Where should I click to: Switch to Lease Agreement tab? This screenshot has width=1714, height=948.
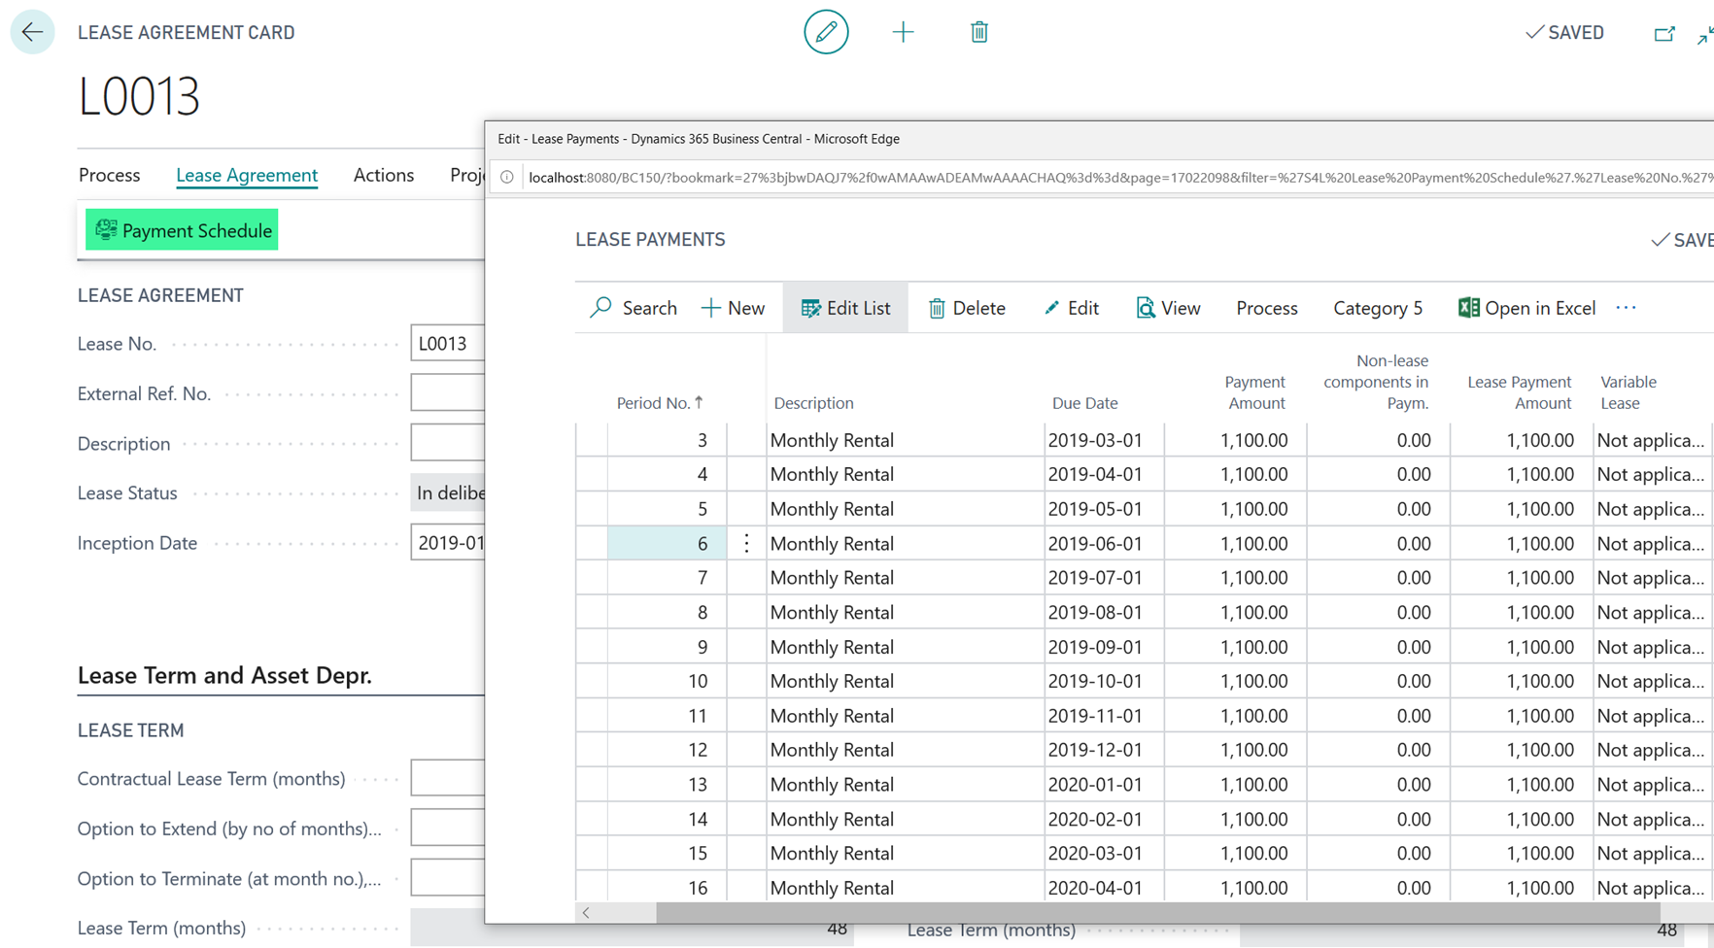(x=247, y=175)
